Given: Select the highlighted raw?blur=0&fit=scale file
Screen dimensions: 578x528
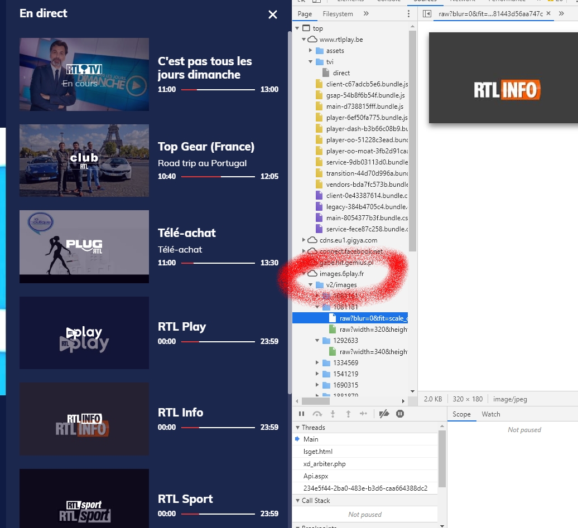Looking at the screenshot, I should tap(350, 318).
